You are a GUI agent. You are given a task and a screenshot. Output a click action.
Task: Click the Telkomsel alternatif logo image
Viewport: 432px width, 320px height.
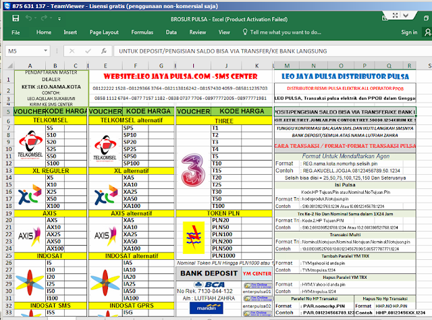[x=105, y=147]
